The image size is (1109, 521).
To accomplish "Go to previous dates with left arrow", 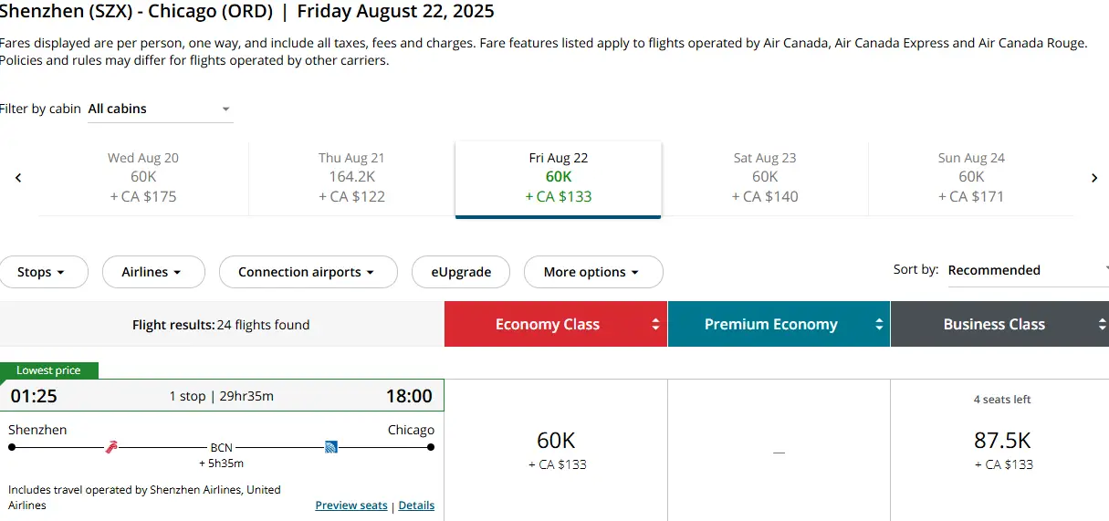I will click(x=18, y=178).
